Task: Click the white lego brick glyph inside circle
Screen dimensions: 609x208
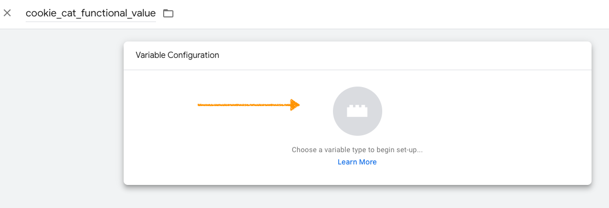Action: 357,111
